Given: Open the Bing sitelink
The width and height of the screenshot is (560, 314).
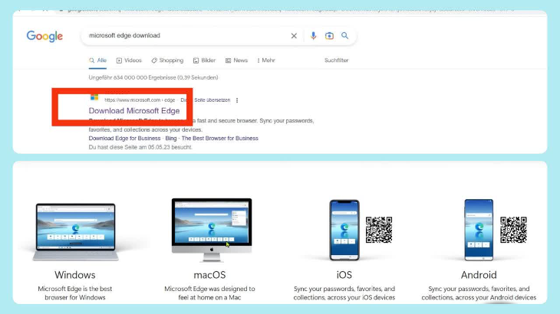Looking at the screenshot, I should pyautogui.click(x=171, y=139).
